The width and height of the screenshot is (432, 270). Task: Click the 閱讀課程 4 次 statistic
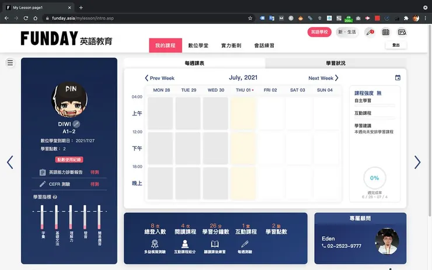[186, 229]
